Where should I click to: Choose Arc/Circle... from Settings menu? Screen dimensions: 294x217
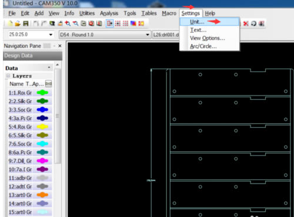click(x=210, y=46)
